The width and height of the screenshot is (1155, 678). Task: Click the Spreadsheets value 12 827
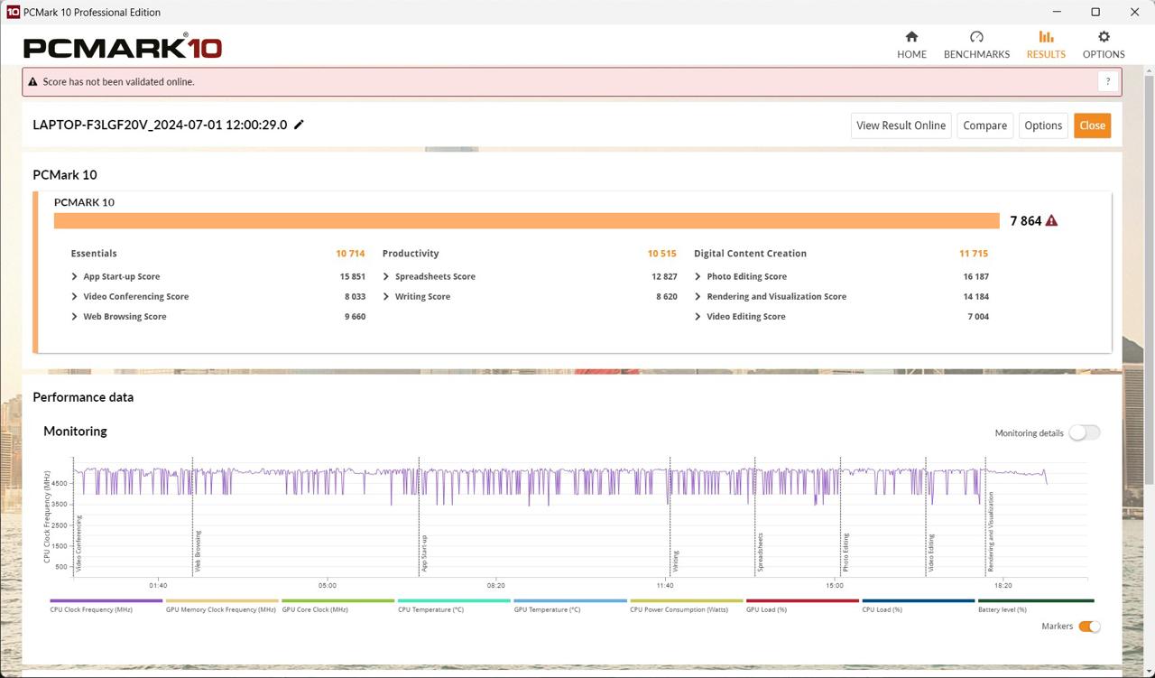[x=664, y=276]
